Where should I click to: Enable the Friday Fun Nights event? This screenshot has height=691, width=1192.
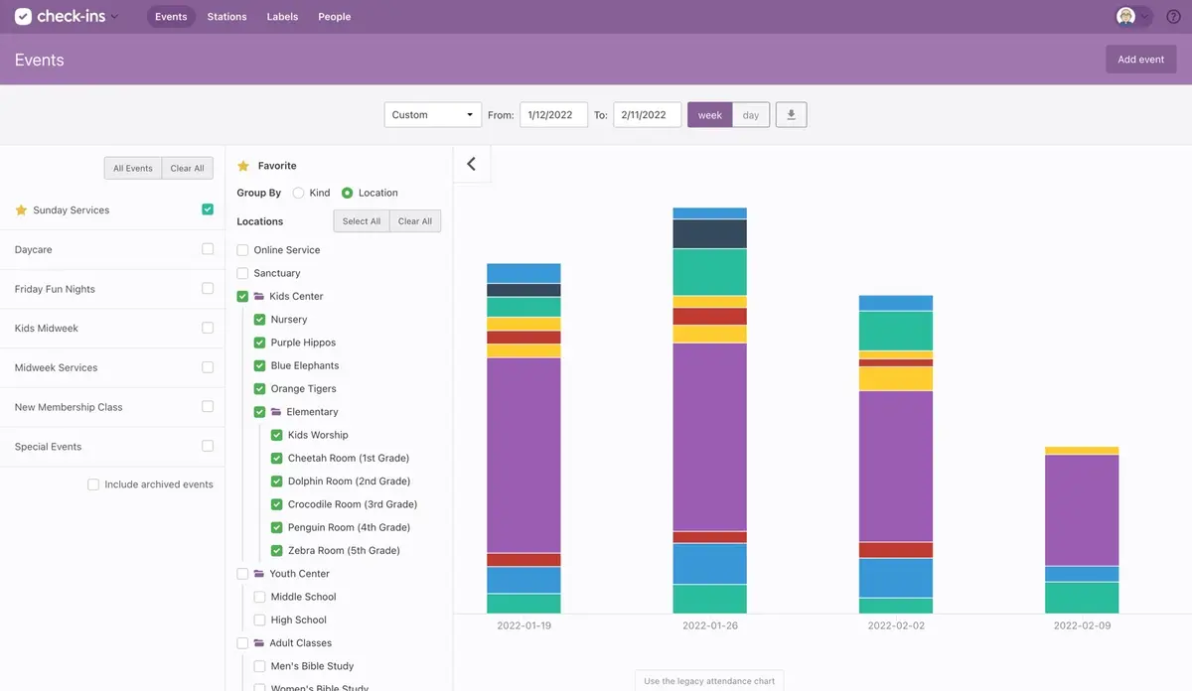pos(208,289)
